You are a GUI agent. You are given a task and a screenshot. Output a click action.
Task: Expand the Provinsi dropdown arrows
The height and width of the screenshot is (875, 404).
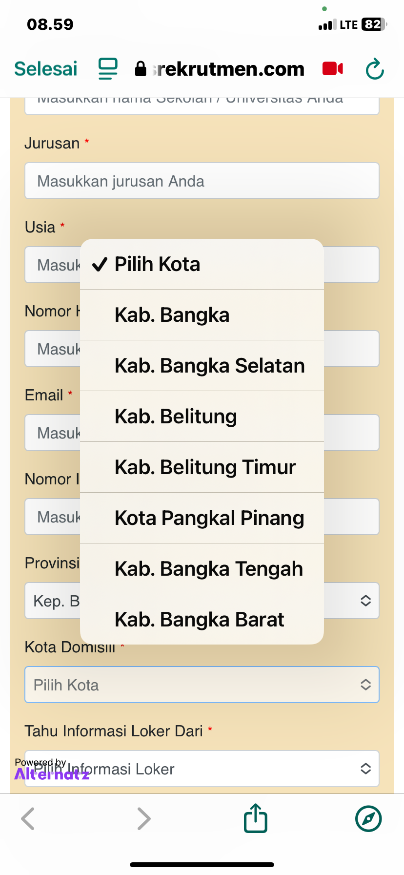[365, 601]
